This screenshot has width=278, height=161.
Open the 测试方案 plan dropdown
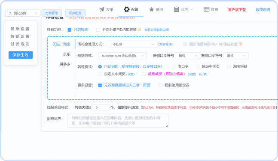pos(23,13)
